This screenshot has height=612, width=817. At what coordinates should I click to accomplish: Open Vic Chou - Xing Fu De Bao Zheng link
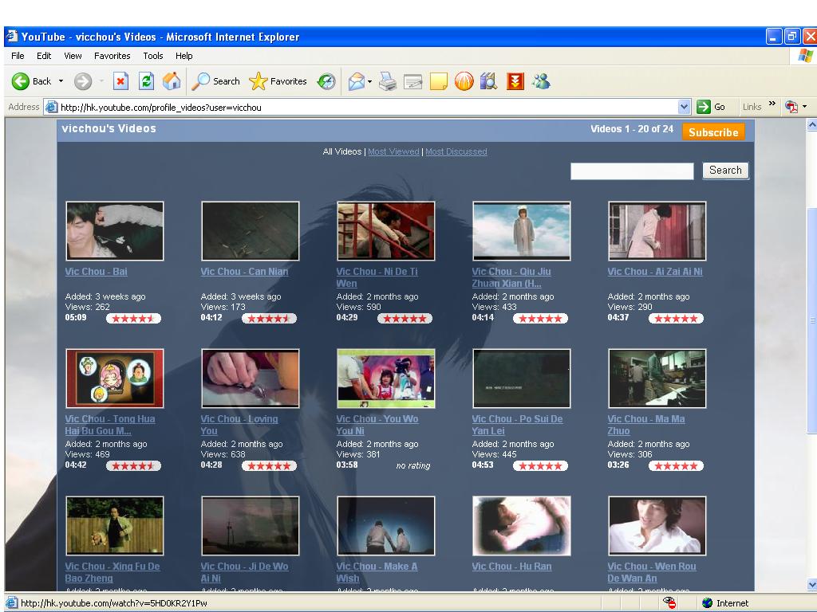click(112, 572)
